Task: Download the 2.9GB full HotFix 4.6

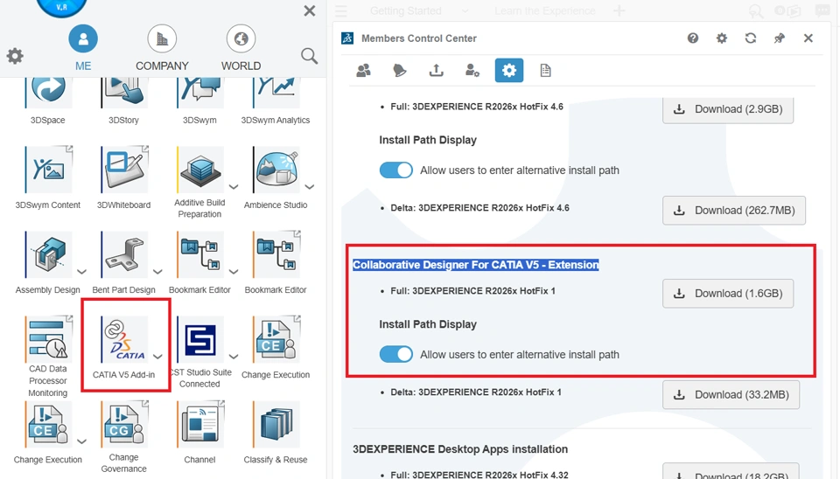Action: point(728,109)
